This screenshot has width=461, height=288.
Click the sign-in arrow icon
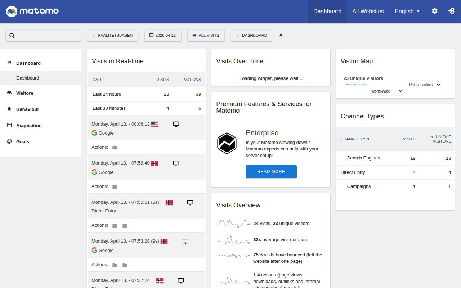tap(451, 11)
